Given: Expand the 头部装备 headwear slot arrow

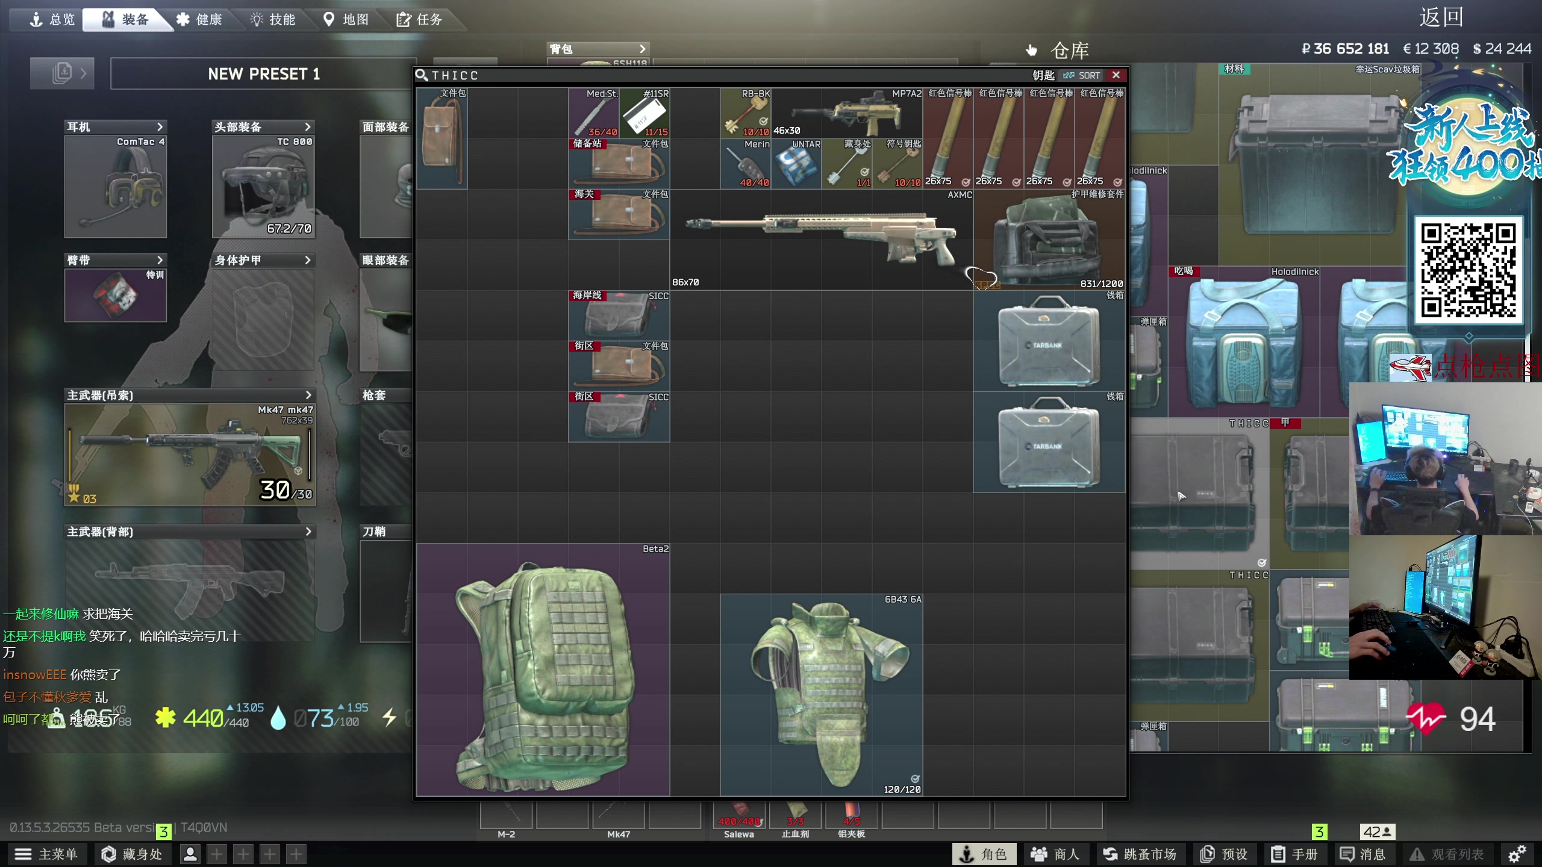Looking at the screenshot, I should pos(308,127).
